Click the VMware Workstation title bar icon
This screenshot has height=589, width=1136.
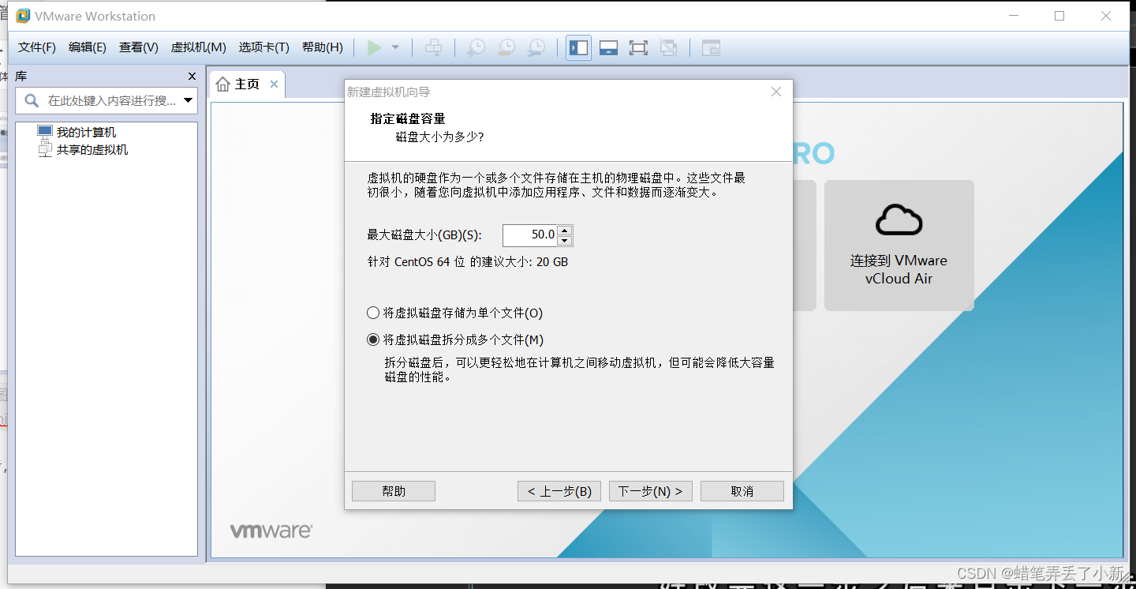[23, 16]
